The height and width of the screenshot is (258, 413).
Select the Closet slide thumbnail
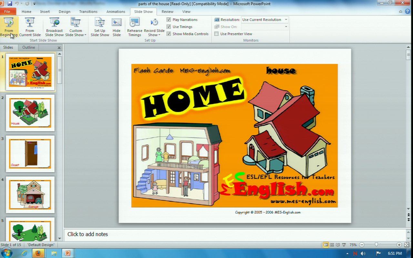[x=30, y=154]
